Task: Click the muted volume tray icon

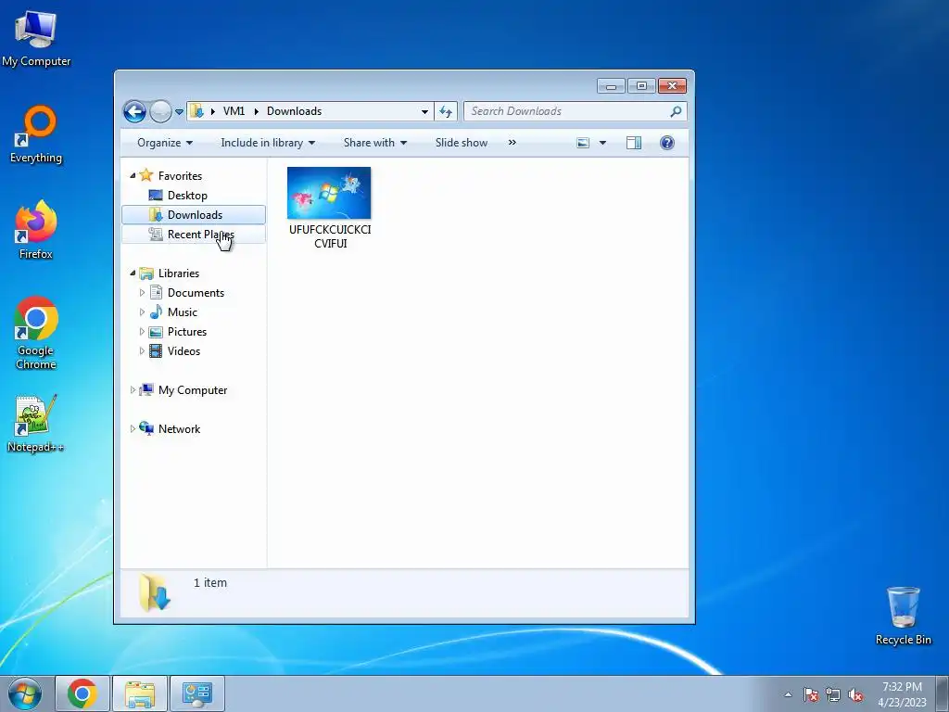Action: click(x=855, y=694)
